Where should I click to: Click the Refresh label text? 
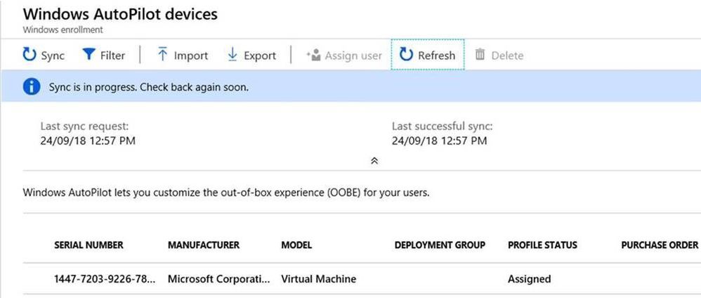pyautogui.click(x=436, y=56)
